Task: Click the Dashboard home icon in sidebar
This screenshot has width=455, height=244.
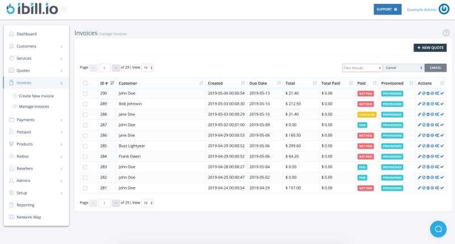Action: [x=11, y=34]
